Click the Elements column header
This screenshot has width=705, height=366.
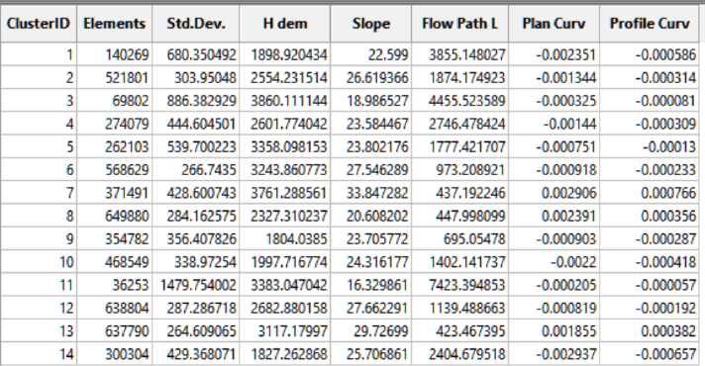coord(115,24)
